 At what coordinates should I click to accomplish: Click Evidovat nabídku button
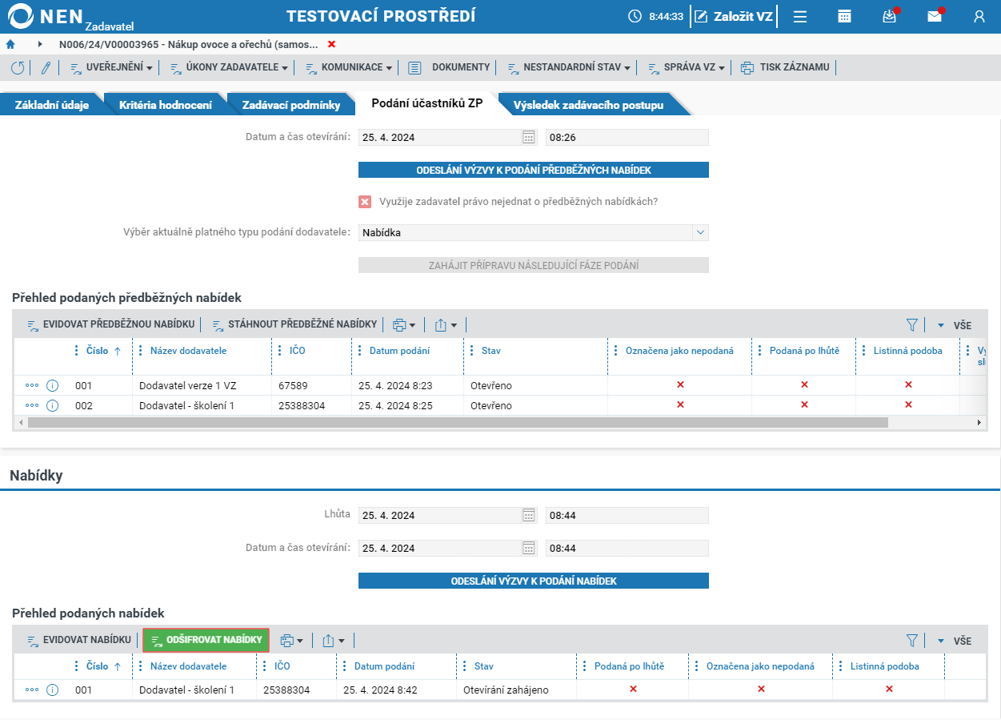(x=79, y=640)
